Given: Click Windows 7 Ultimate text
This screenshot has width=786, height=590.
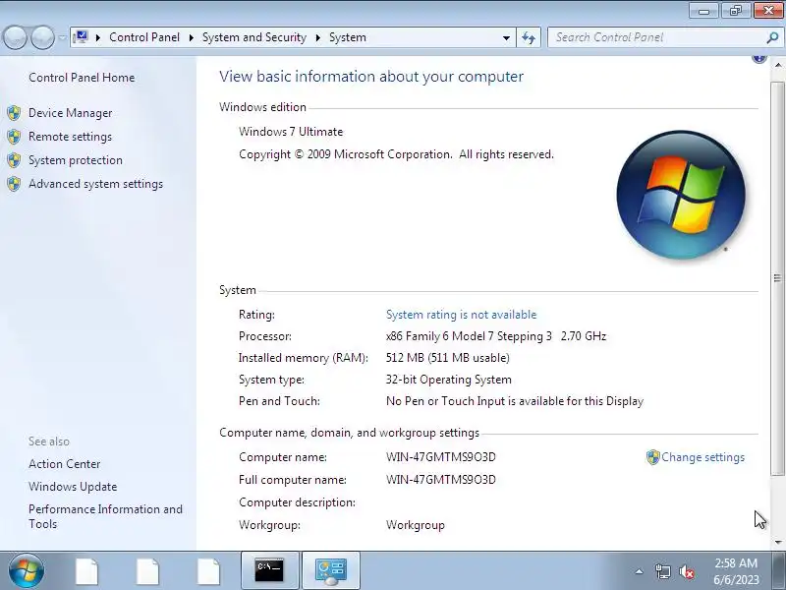Looking at the screenshot, I should click(291, 132).
